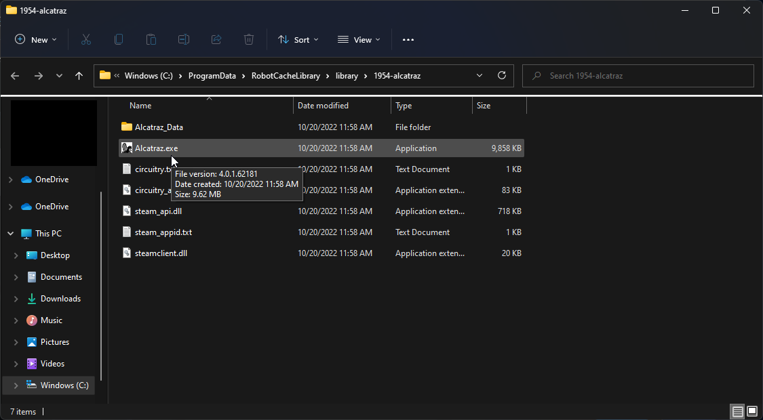This screenshot has width=763, height=420.
Task: Open the Sort options dropdown
Action: 298,40
